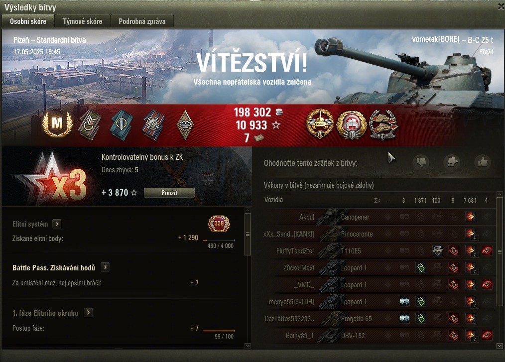The image size is (505, 362).
Task: Expand Battle Pass Získávání bodů arrow
Action: point(105,267)
